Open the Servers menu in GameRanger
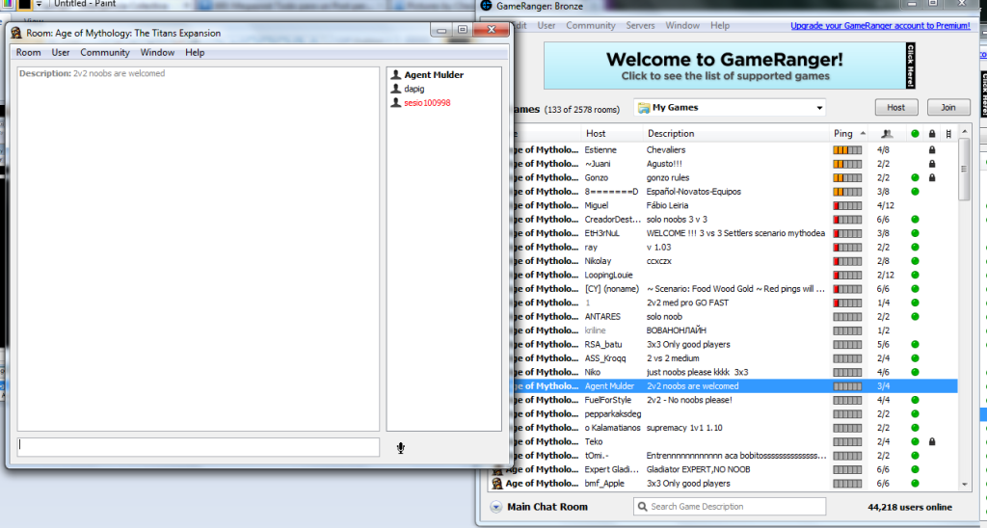This screenshot has width=987, height=528. pyautogui.click(x=640, y=26)
